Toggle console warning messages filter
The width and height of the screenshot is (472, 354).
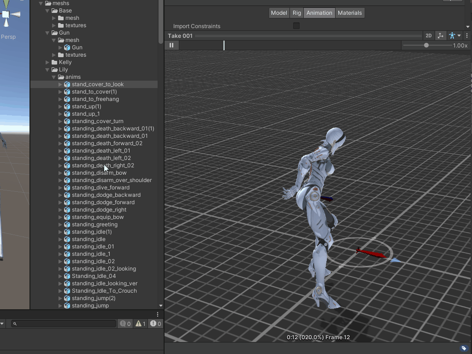(141, 324)
